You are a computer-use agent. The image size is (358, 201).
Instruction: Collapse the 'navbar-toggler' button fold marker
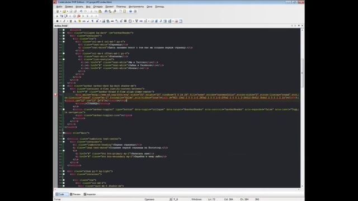[x=64, y=109]
